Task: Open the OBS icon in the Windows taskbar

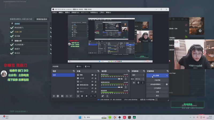Action: click(120, 117)
